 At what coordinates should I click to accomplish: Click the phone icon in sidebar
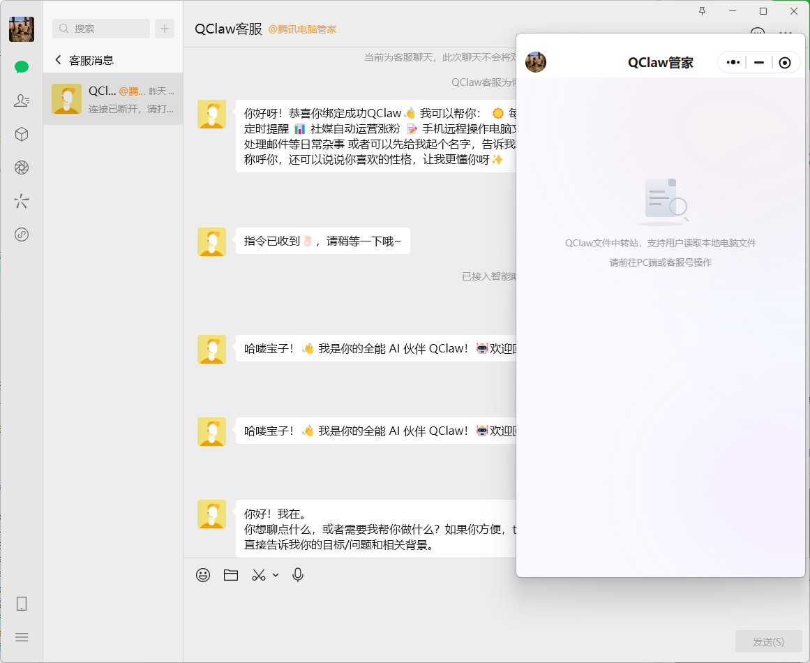coord(22,604)
